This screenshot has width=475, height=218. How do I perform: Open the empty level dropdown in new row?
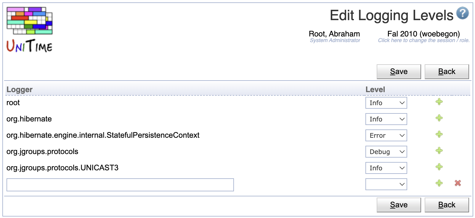386,184
